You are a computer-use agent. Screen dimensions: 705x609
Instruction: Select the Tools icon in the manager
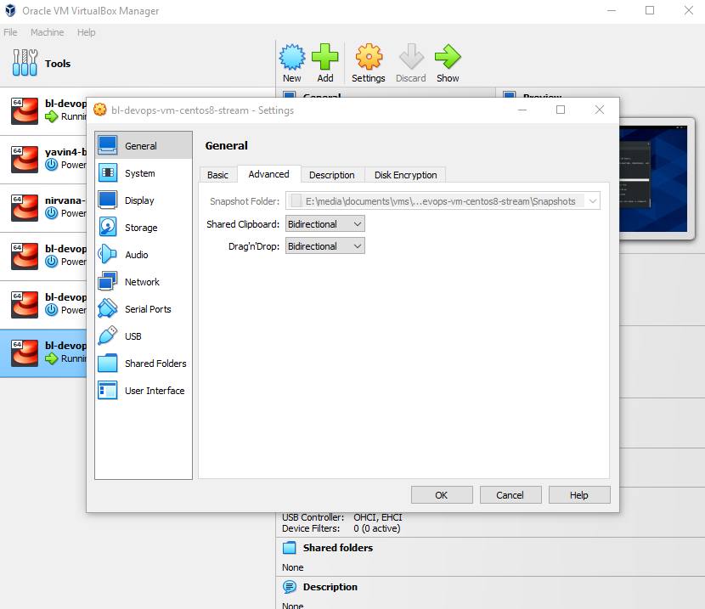point(25,63)
